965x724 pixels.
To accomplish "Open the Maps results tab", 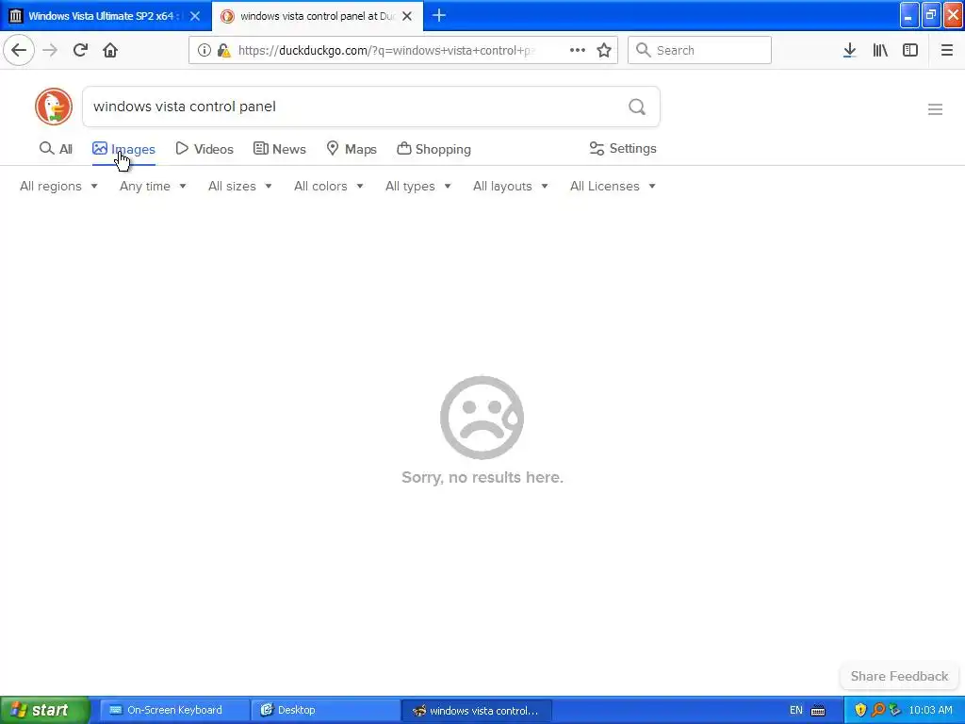I will [x=352, y=149].
